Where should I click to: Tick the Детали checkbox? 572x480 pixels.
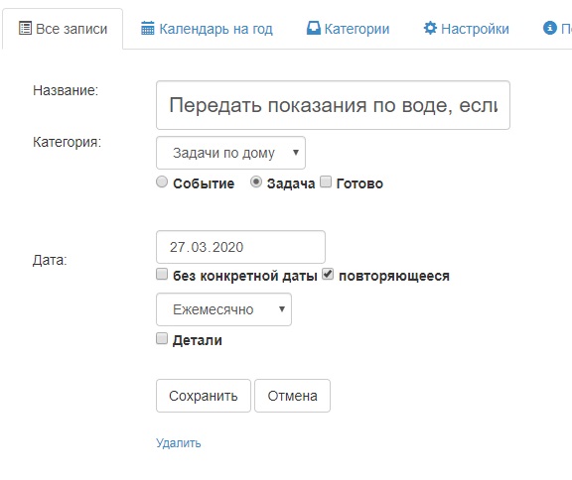pos(162,338)
